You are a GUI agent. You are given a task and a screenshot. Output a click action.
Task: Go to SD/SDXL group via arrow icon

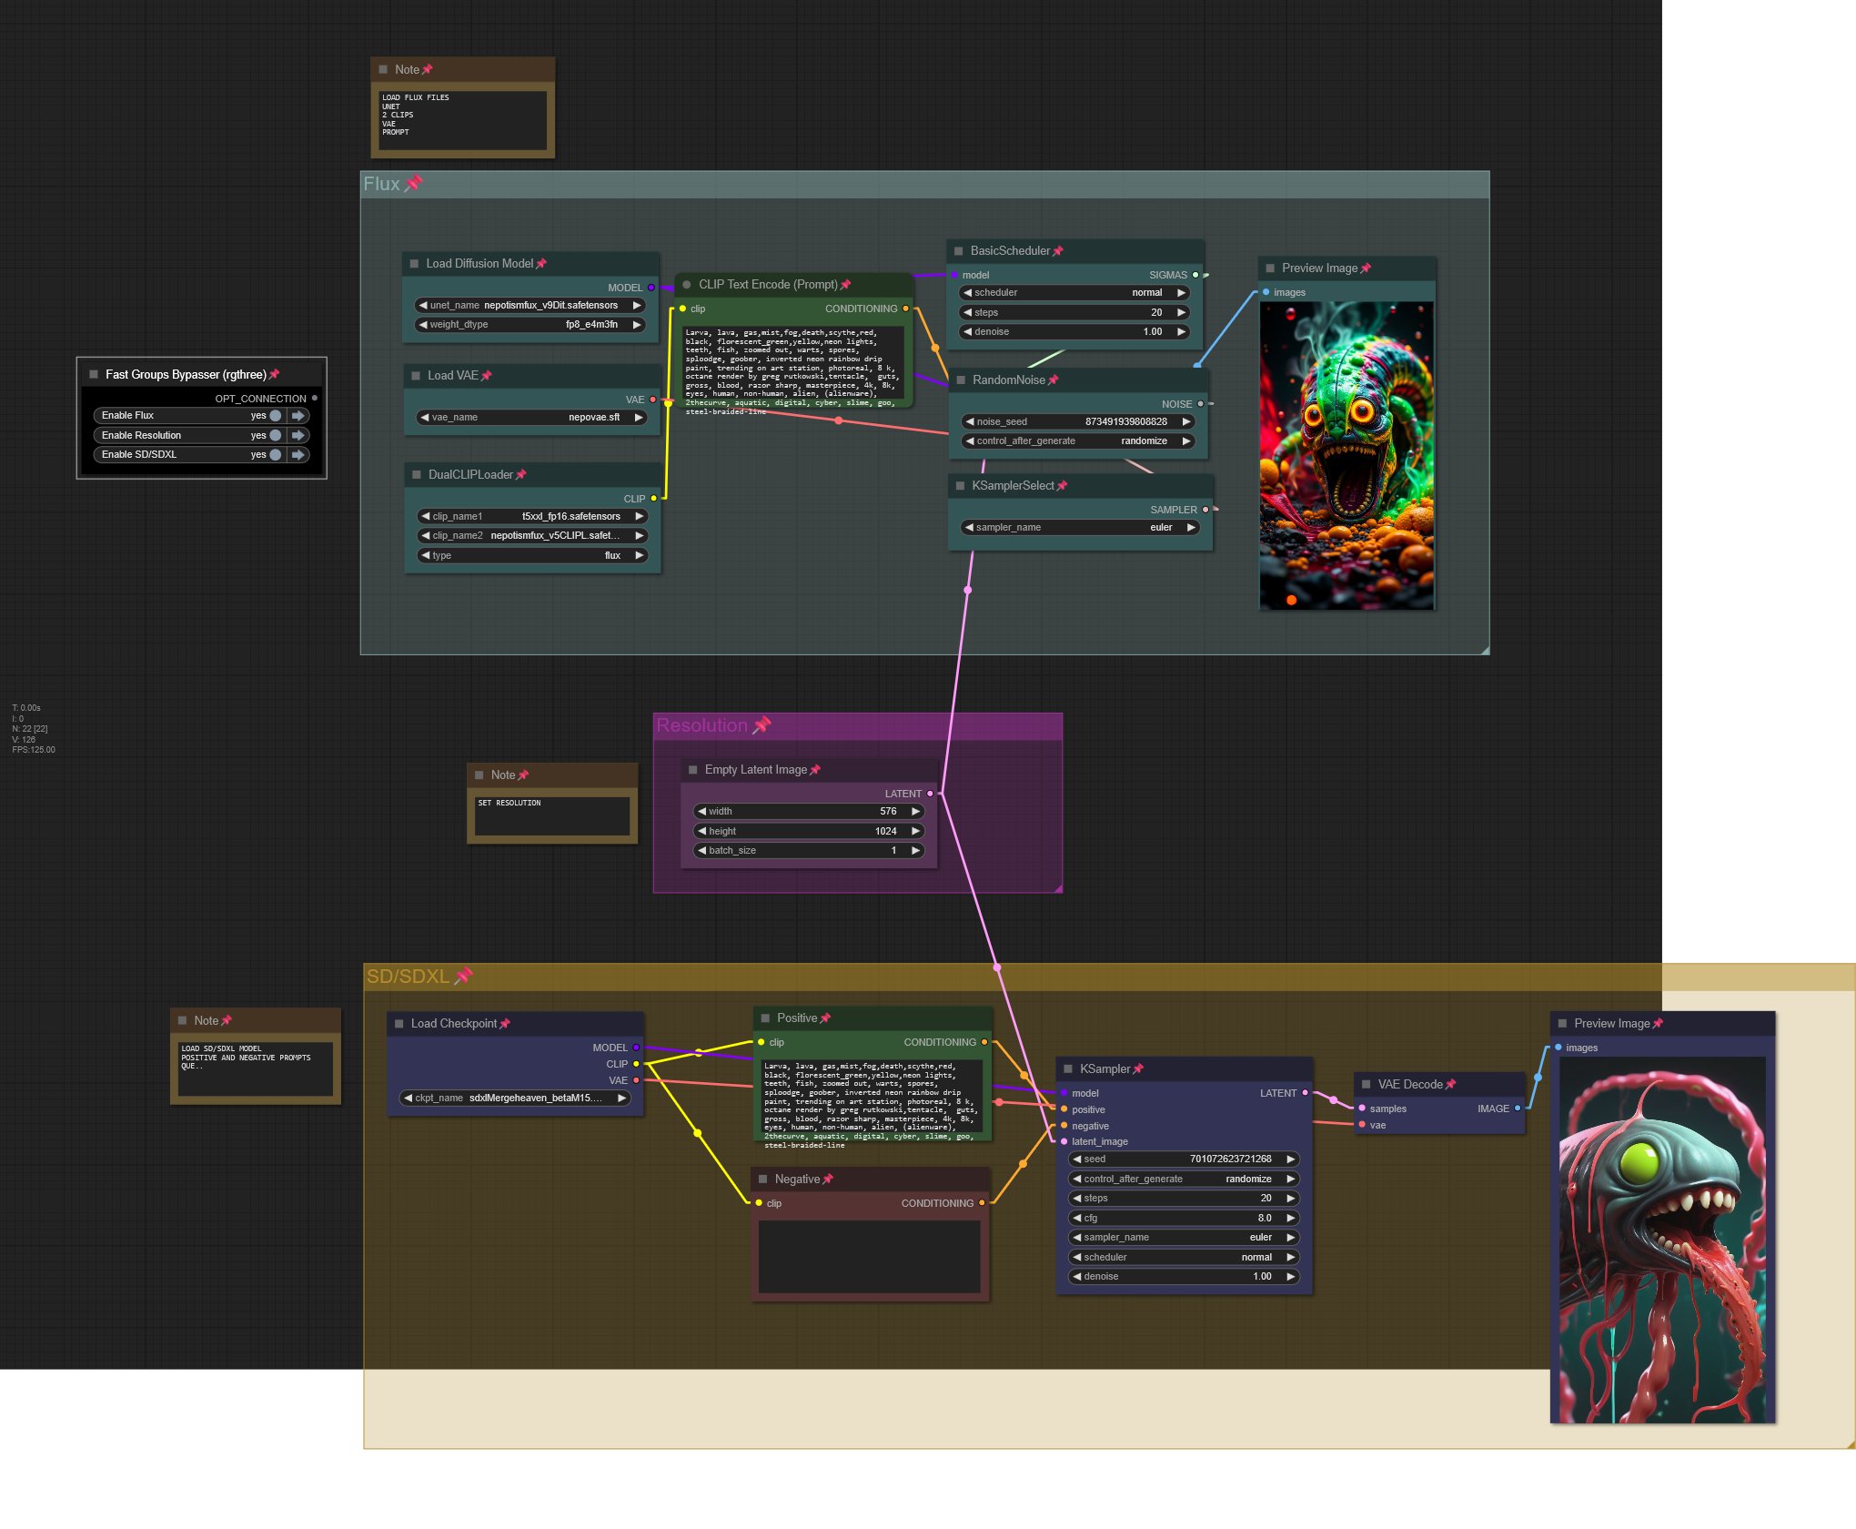[x=298, y=455]
